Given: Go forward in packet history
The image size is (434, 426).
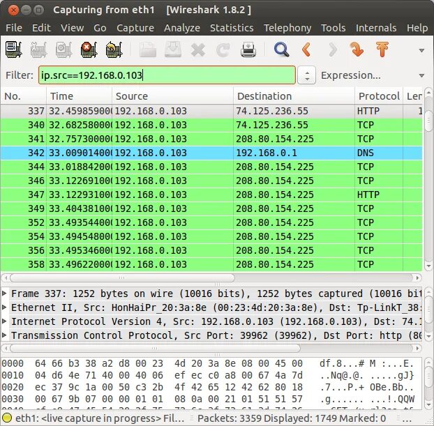Looking at the screenshot, I should click(x=332, y=50).
